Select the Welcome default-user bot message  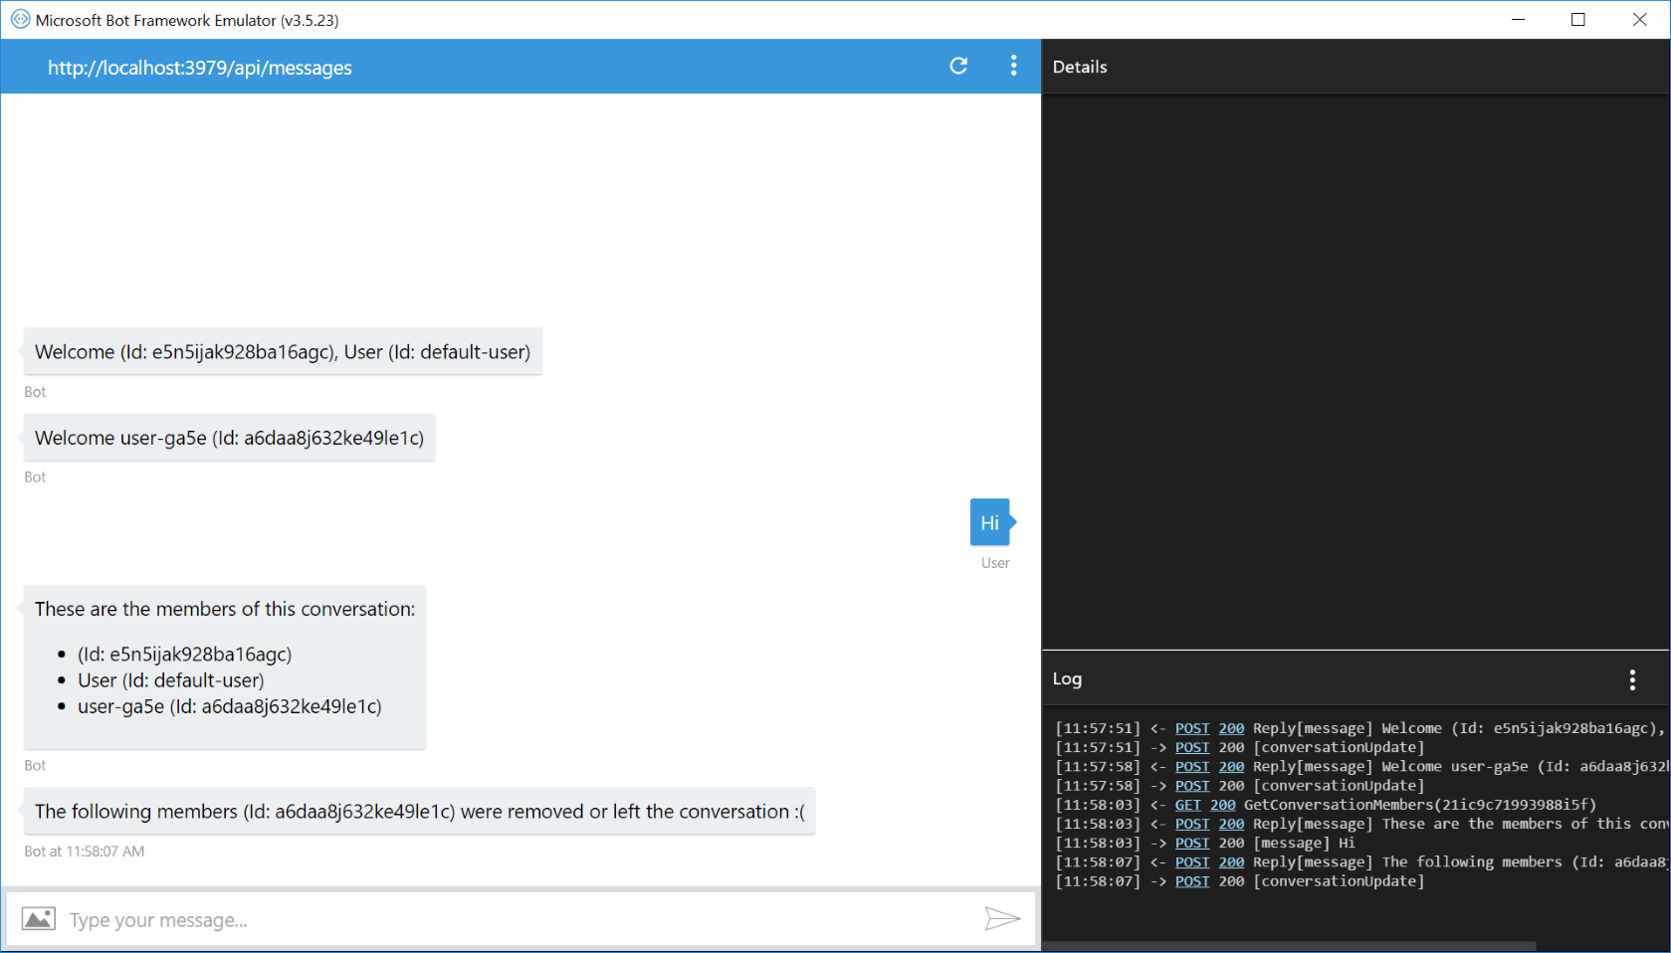click(283, 352)
